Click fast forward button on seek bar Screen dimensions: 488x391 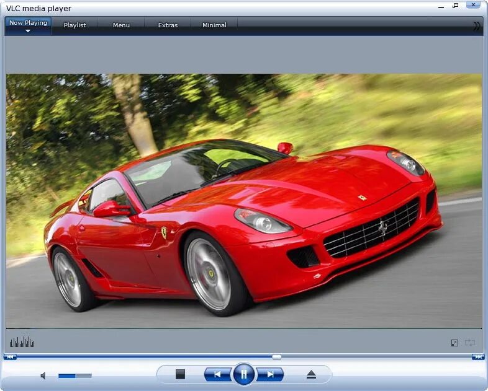(478, 357)
